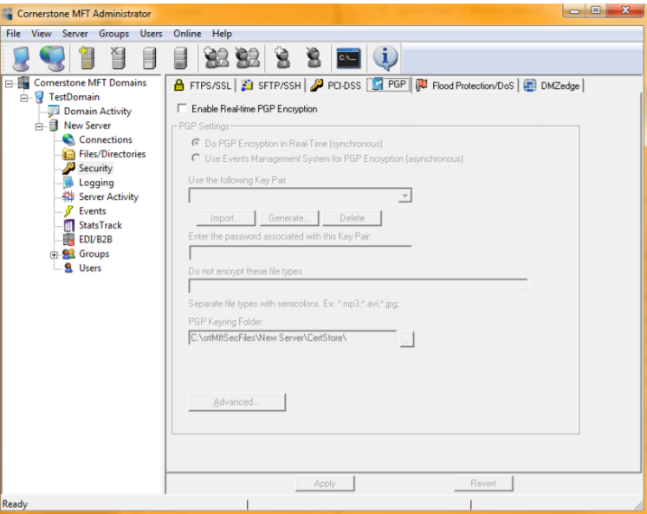This screenshot has height=514, width=647.
Task: Enable Real-time PGP Encryption checkbox
Action: (x=182, y=108)
